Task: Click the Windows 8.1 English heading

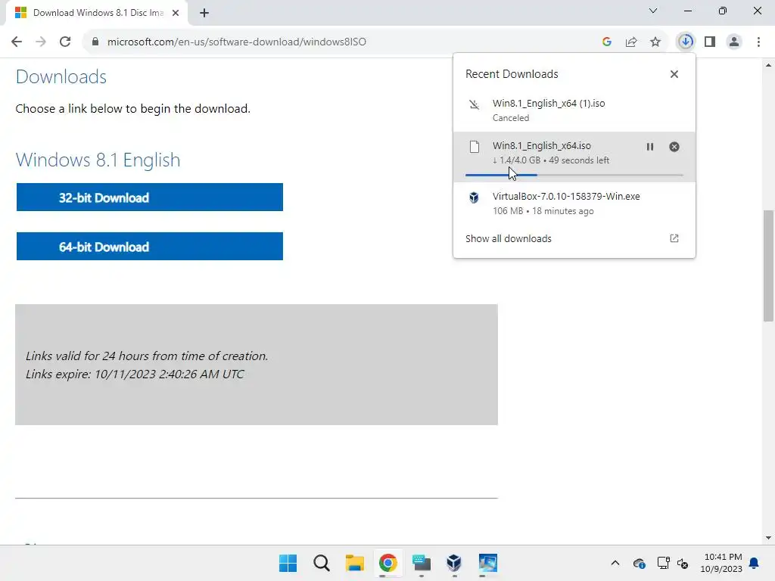Action: 98,160
